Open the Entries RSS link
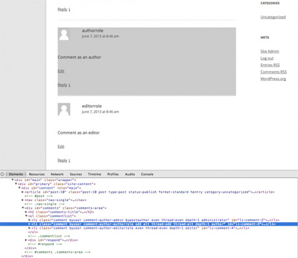This screenshot has width=298, height=258. coord(270,65)
